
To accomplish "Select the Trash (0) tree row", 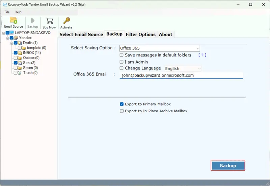I will click(30, 73).
